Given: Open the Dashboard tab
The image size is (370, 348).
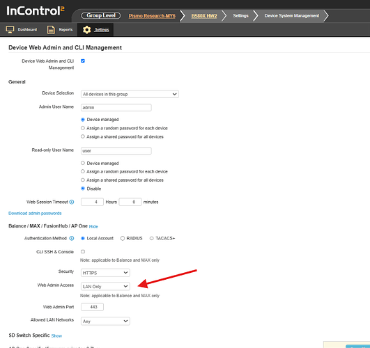Looking at the screenshot, I should pyautogui.click(x=21, y=30).
